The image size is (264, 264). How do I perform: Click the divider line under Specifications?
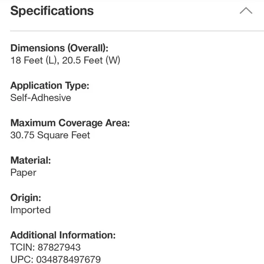[x=137, y=31]
